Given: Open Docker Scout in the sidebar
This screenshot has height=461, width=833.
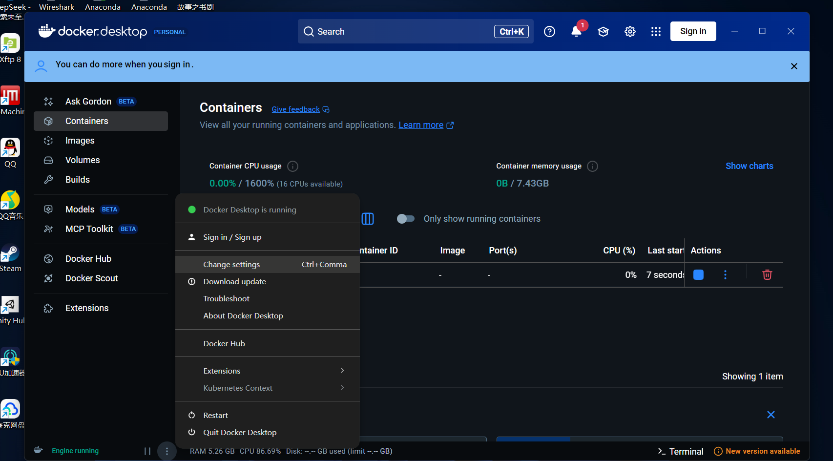Looking at the screenshot, I should (x=101, y=278).
